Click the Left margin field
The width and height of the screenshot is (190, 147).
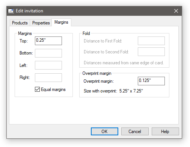pyautogui.click(x=48, y=65)
